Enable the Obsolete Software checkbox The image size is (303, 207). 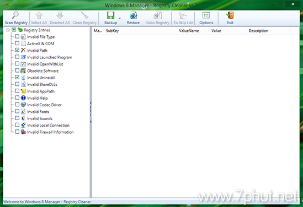(x=17, y=70)
